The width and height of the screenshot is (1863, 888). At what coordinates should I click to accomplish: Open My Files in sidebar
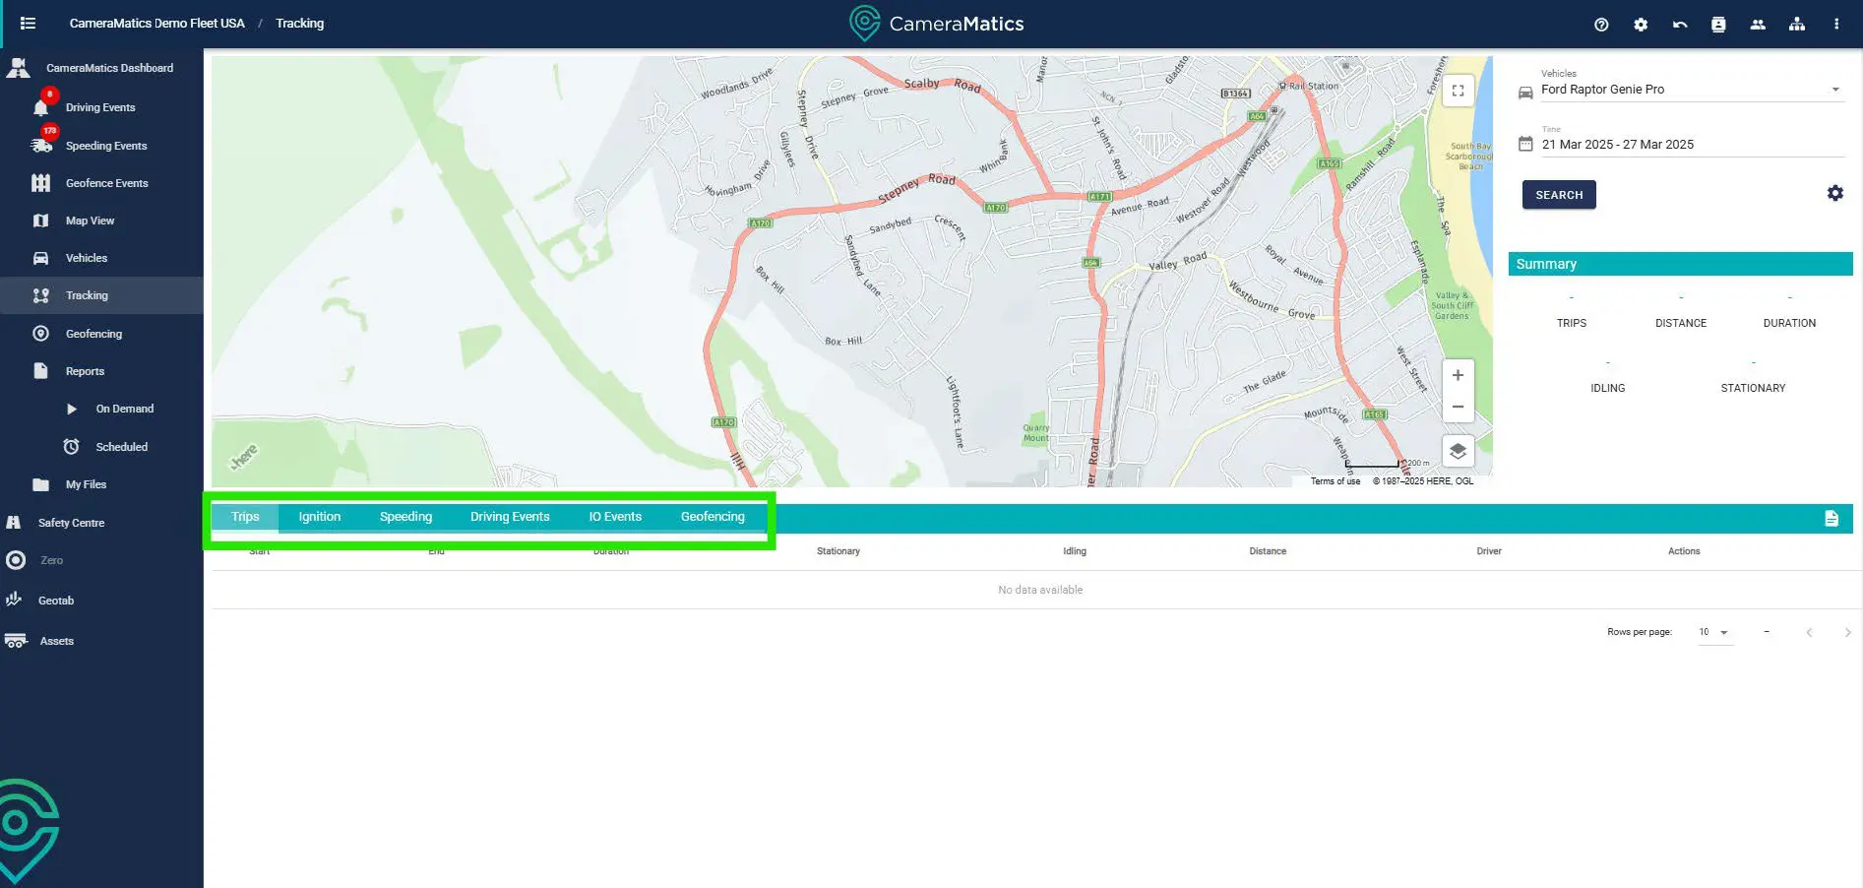[x=101, y=484]
